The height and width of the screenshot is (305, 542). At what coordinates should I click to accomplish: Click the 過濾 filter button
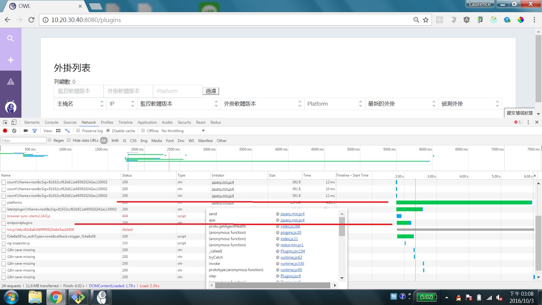211,91
